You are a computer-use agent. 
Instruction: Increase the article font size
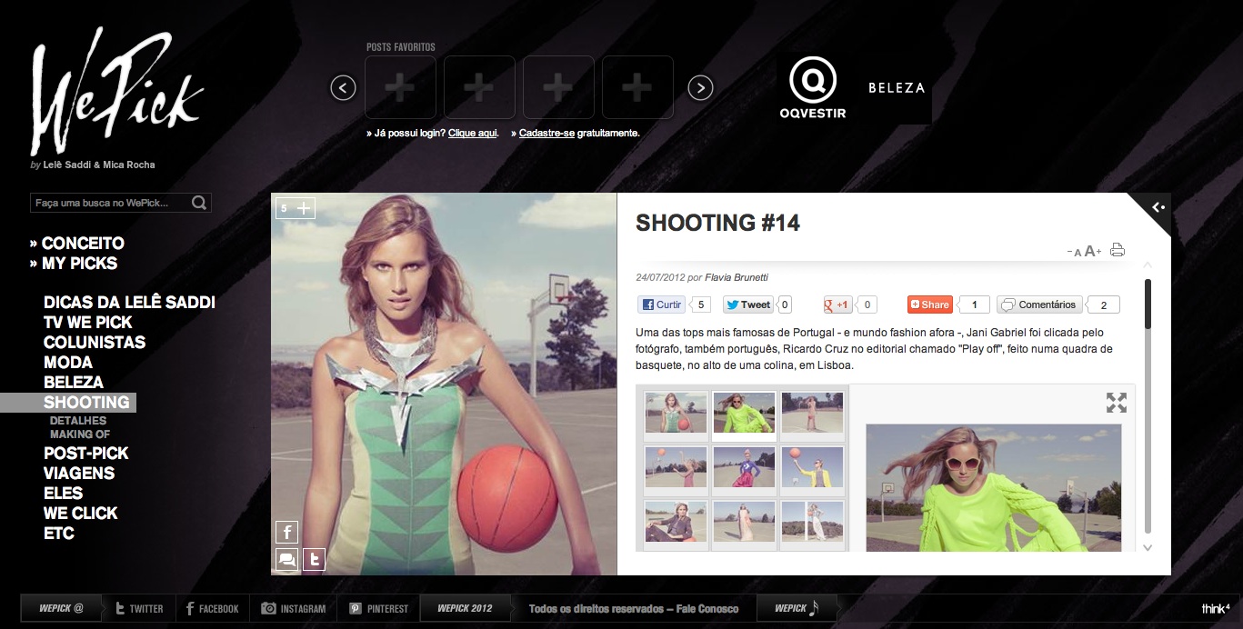(x=1092, y=251)
